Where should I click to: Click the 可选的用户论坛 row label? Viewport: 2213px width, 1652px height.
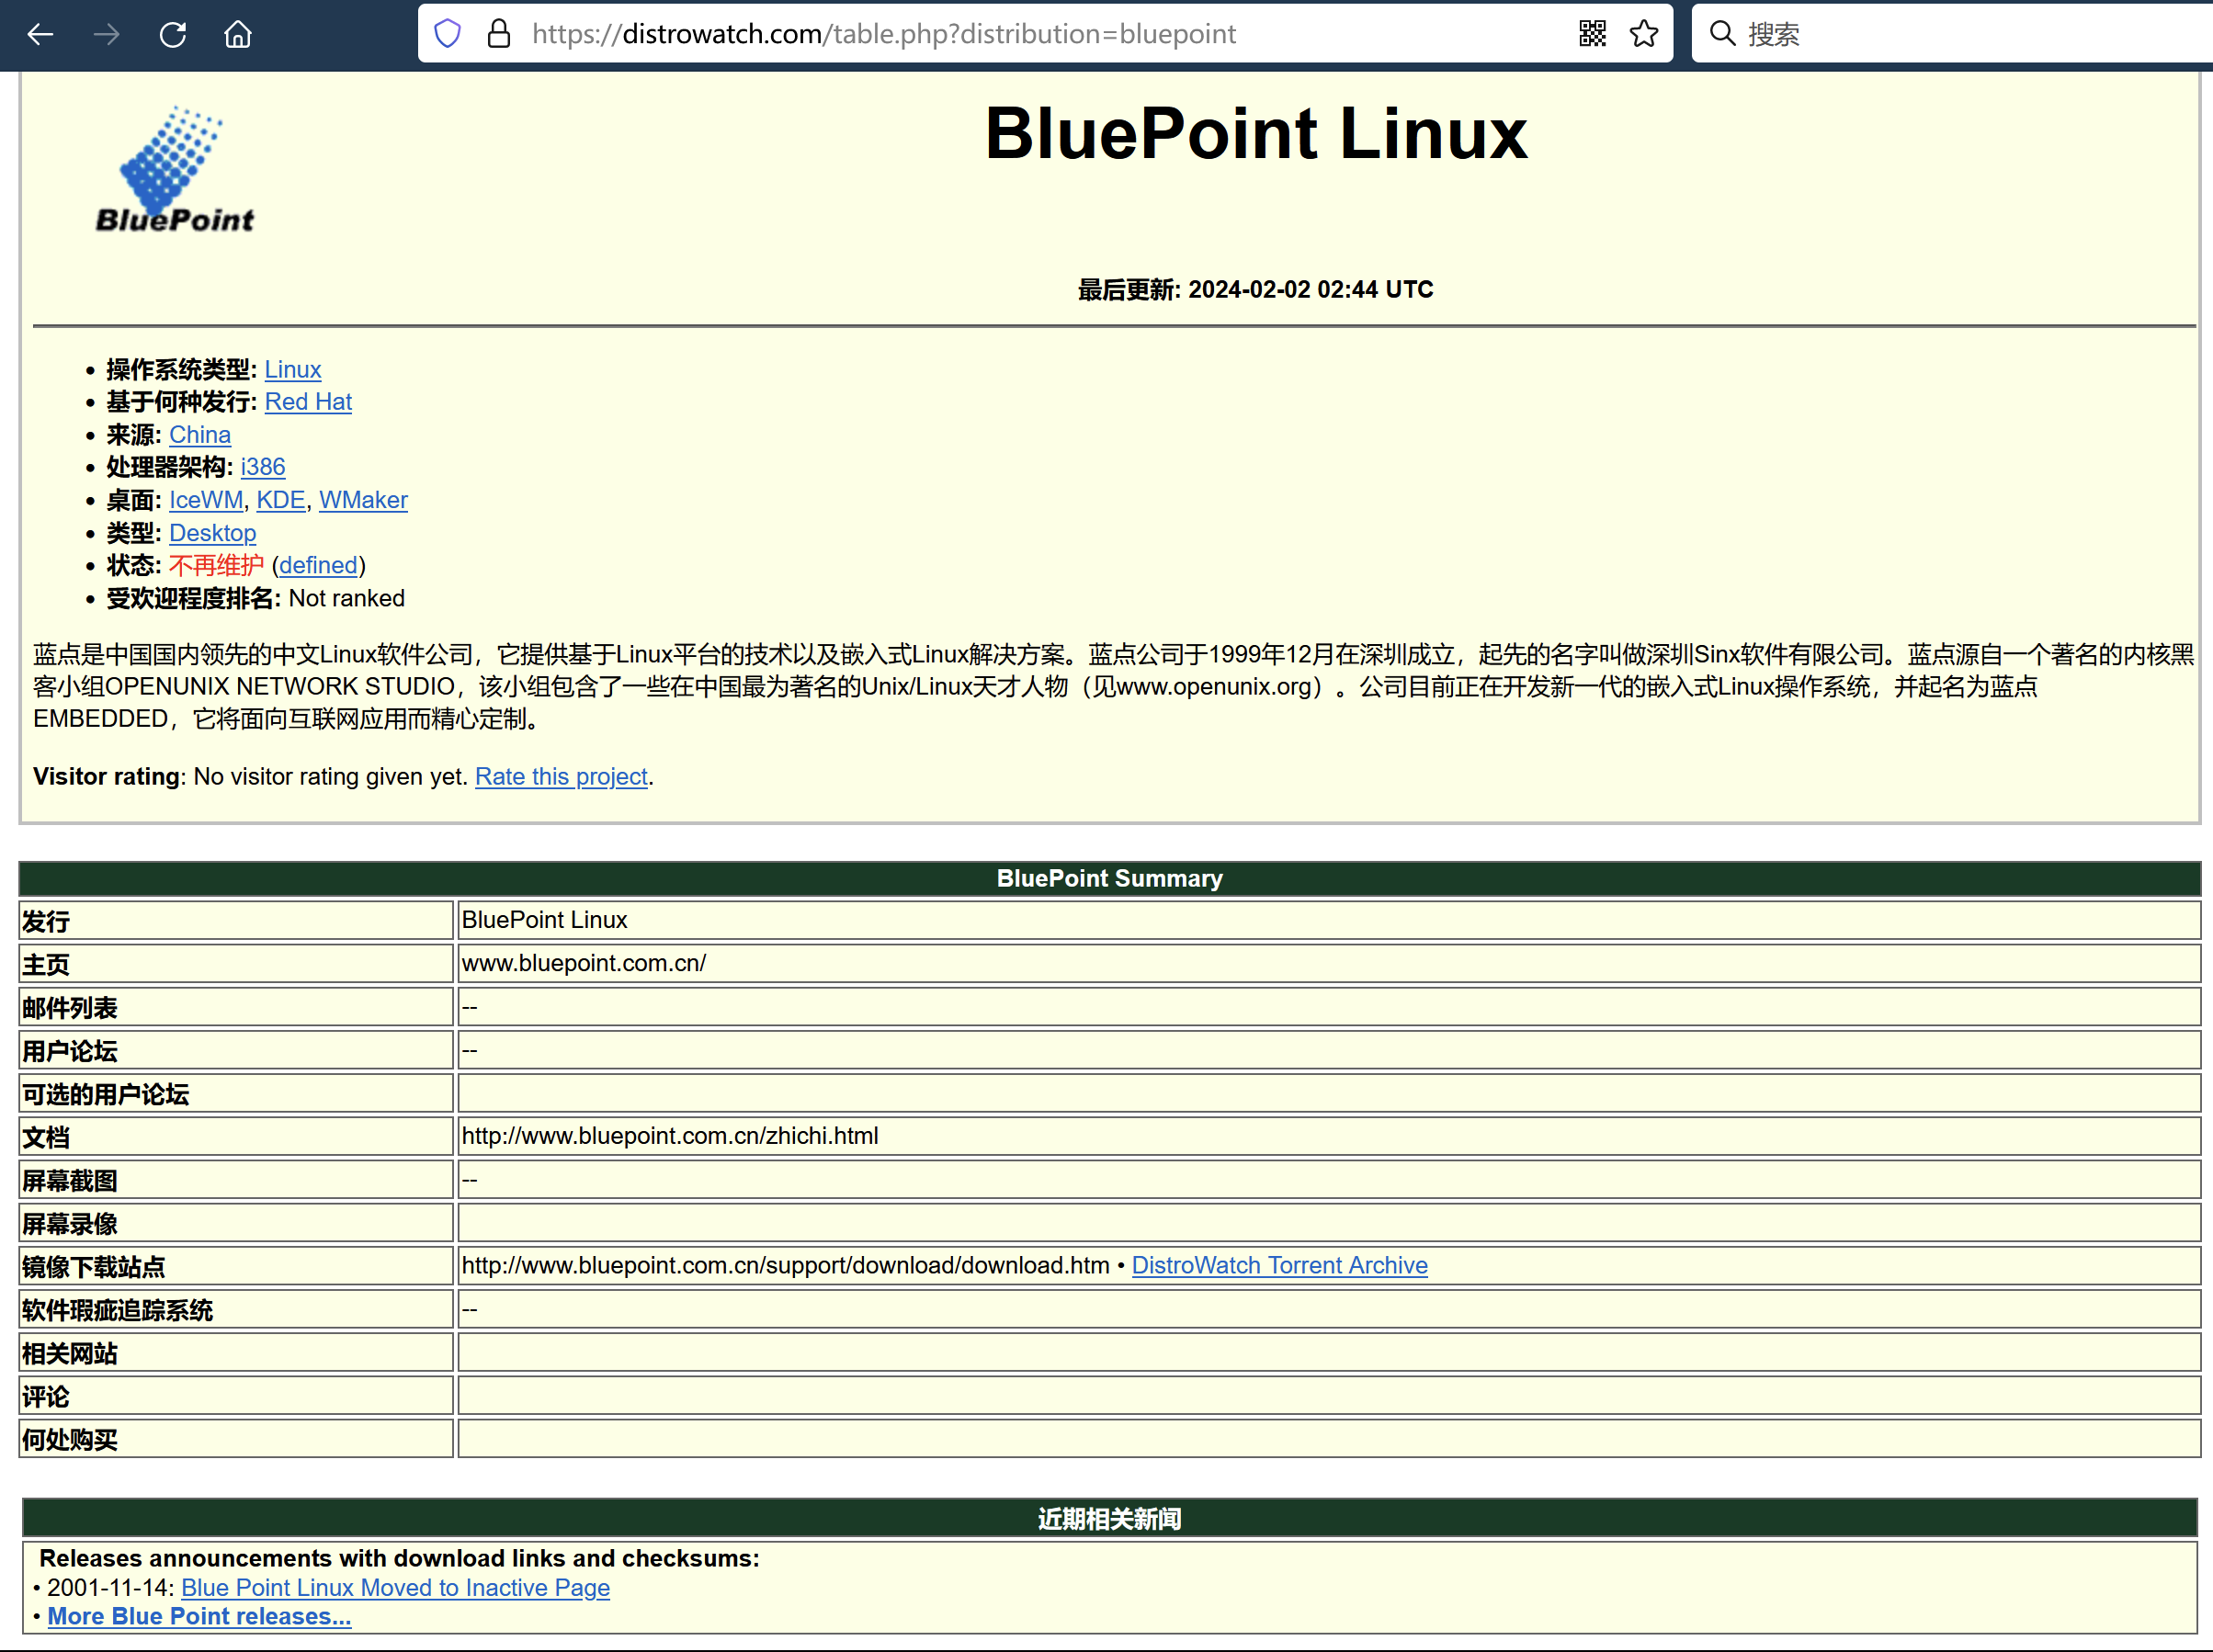(106, 1093)
